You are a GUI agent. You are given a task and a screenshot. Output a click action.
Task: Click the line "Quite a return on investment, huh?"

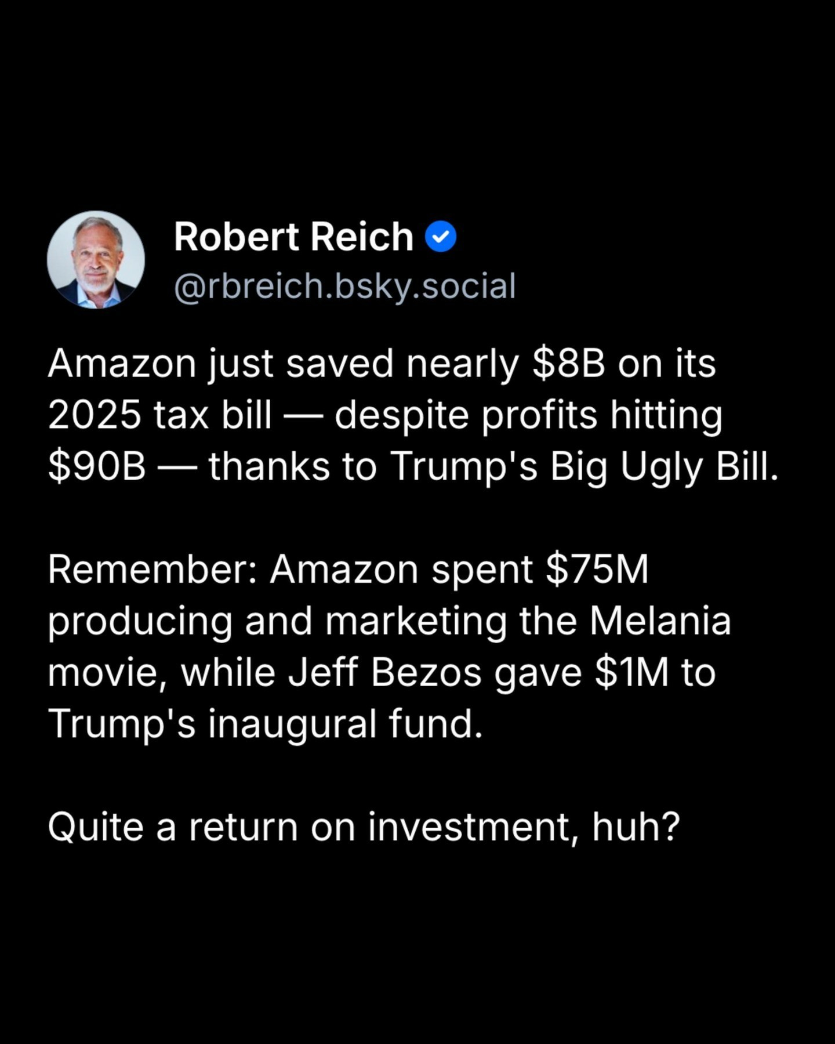(364, 827)
